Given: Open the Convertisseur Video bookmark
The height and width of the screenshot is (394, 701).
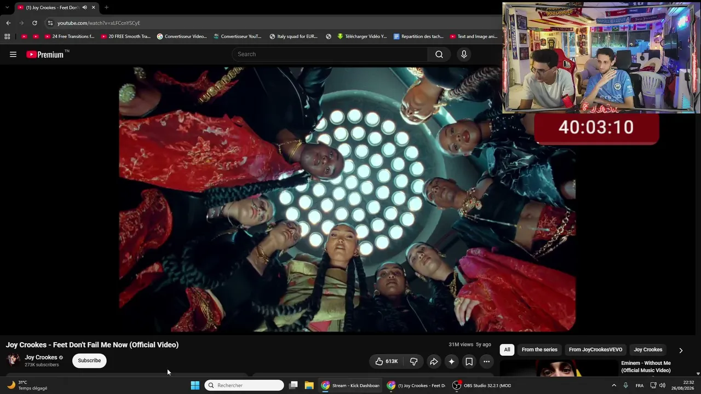Looking at the screenshot, I should pos(182,37).
